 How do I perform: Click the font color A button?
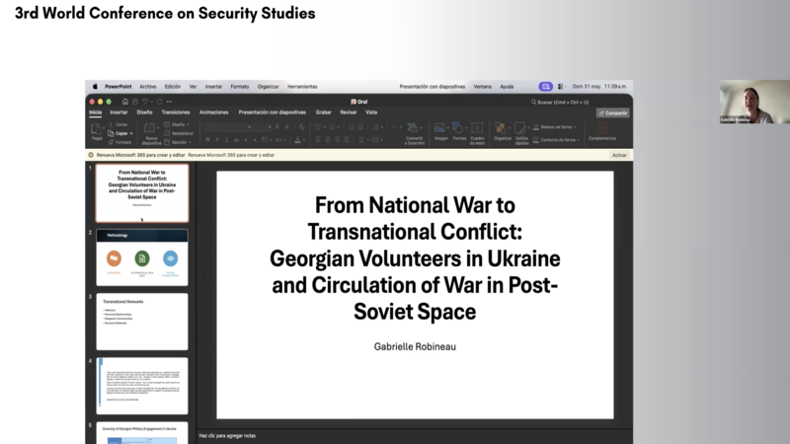pos(297,139)
